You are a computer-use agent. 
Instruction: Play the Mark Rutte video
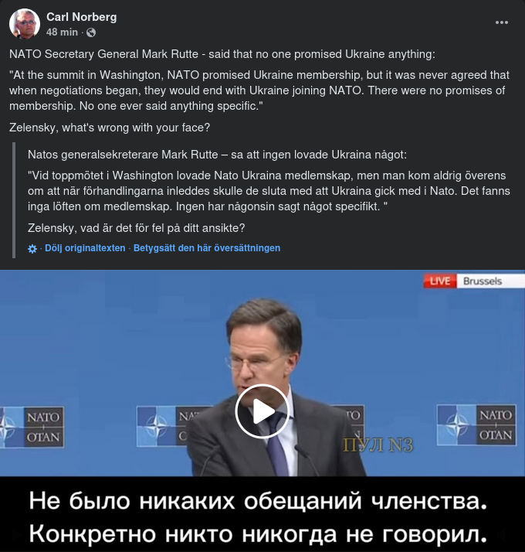(262, 411)
